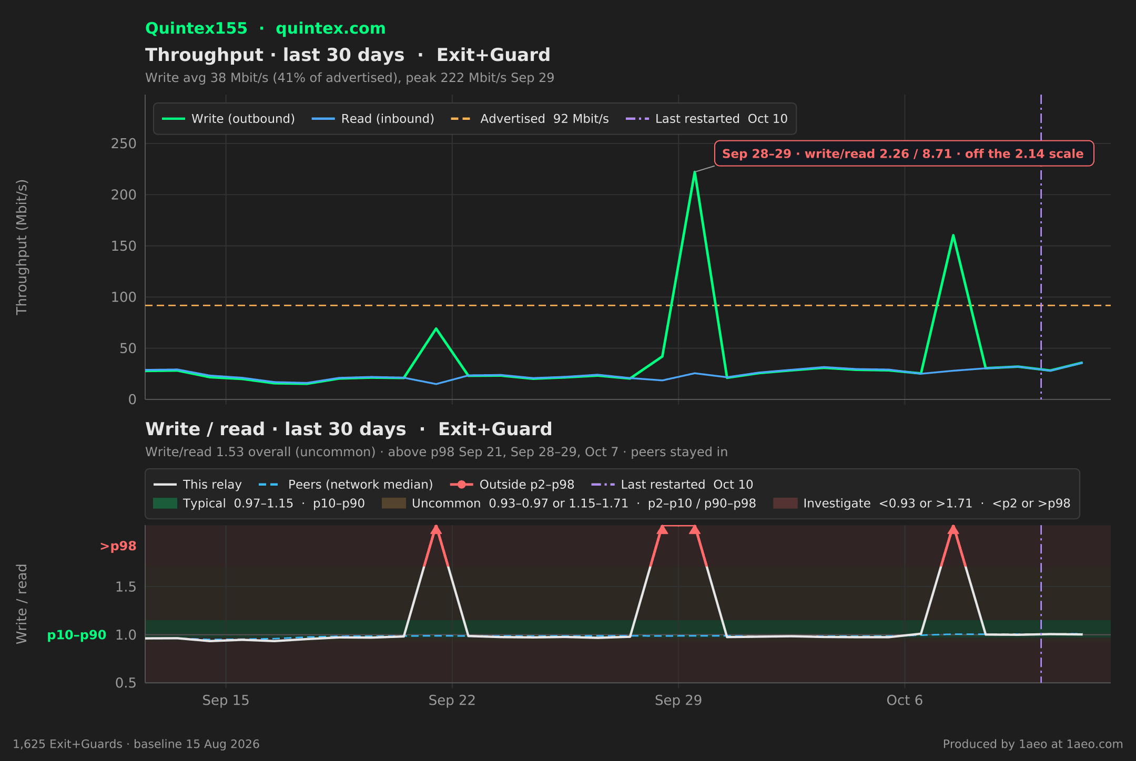Click the Peers (network median) legend entry

point(346,485)
